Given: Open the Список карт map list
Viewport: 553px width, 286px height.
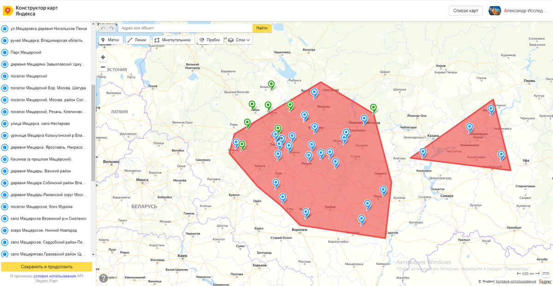Looking at the screenshot, I should click(466, 11).
